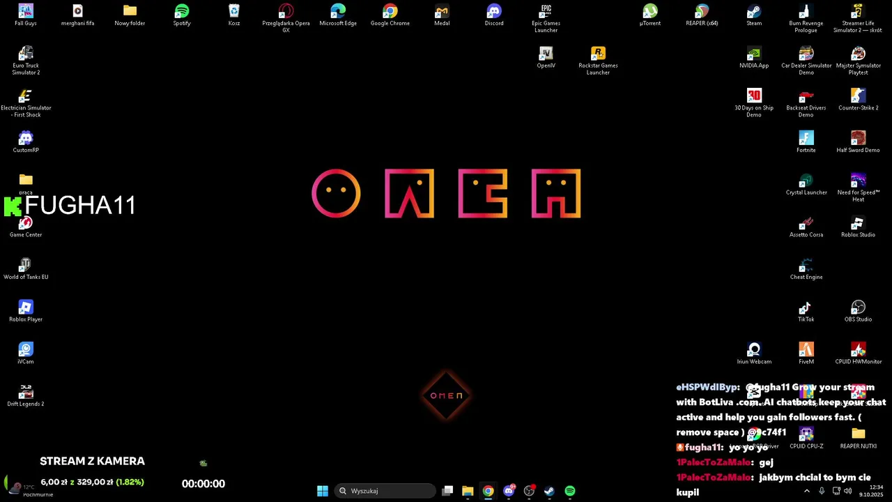Open Crystal Launcher shortcut
Viewport: 892px width, 502px height.
point(806,185)
